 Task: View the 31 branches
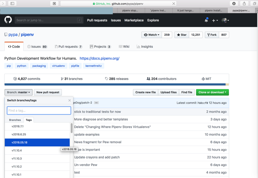pyautogui.click(x=72, y=79)
